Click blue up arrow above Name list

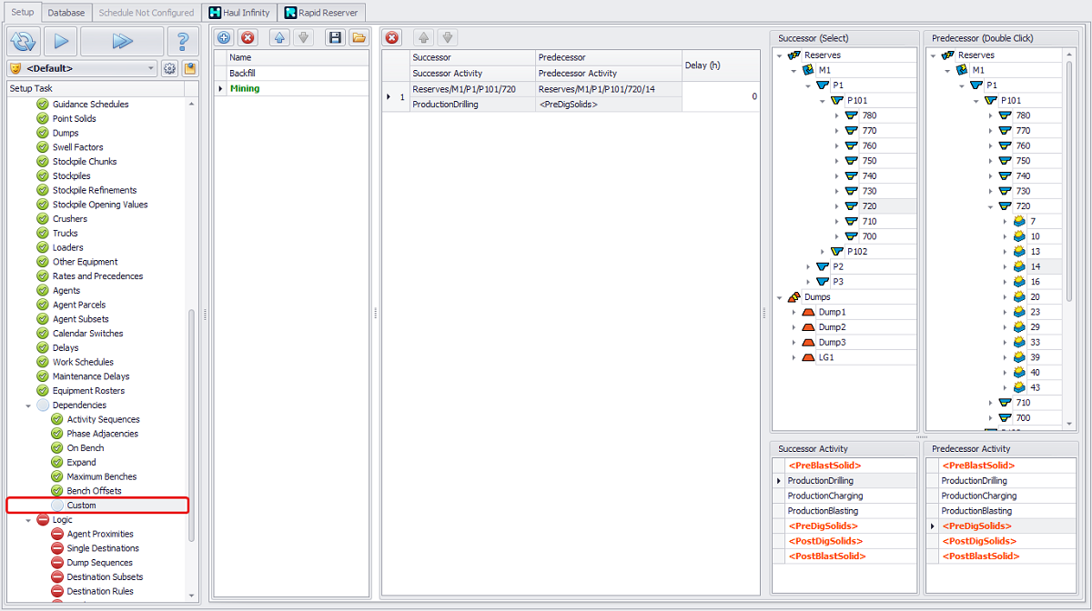point(280,38)
